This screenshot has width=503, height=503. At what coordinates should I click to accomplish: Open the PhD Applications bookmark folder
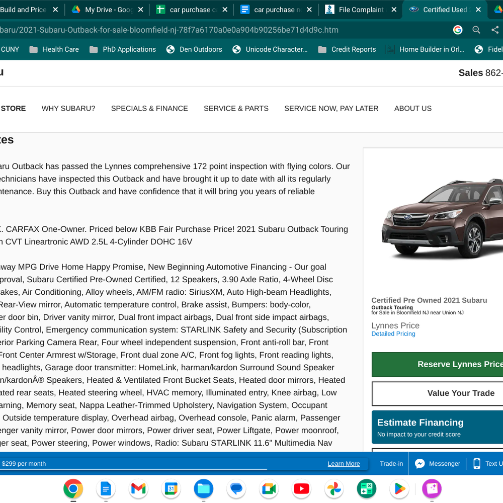point(123,49)
